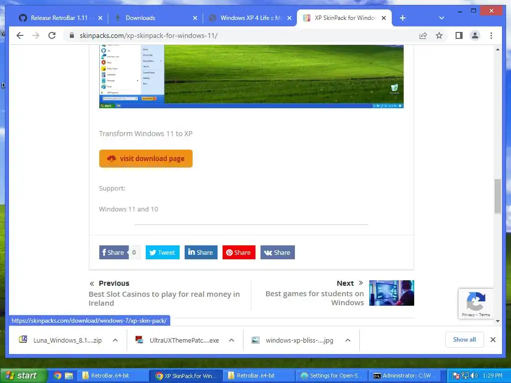
Task: Click Transform Windows 11 to XP text
Action: click(146, 134)
